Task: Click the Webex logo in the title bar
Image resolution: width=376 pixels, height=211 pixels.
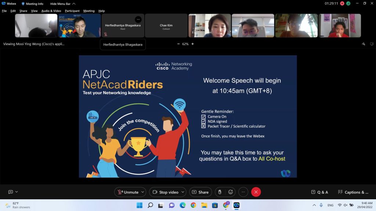Action: coord(4,4)
